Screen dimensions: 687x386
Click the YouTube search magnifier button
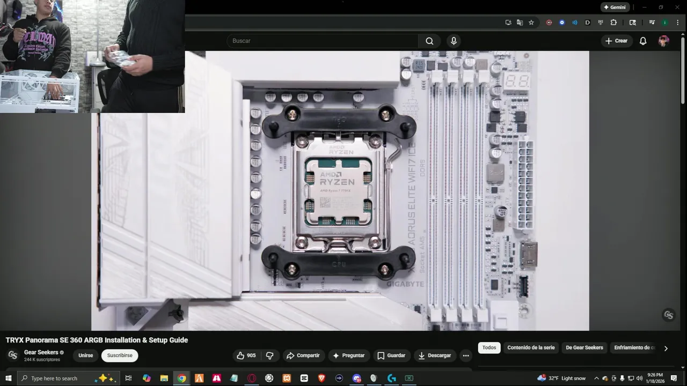tap(429, 41)
